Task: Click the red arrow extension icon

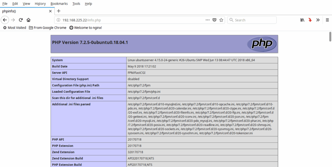Action: click(x=310, y=20)
